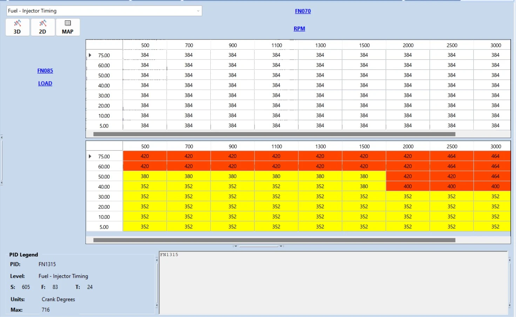Select the red 464 cell at 50.00 load, 3000 RPM
Screen dimensions: 516x317
(x=492, y=176)
